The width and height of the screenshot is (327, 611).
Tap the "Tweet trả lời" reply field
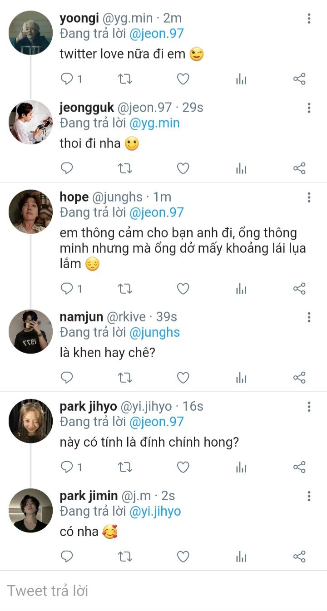tap(163, 591)
